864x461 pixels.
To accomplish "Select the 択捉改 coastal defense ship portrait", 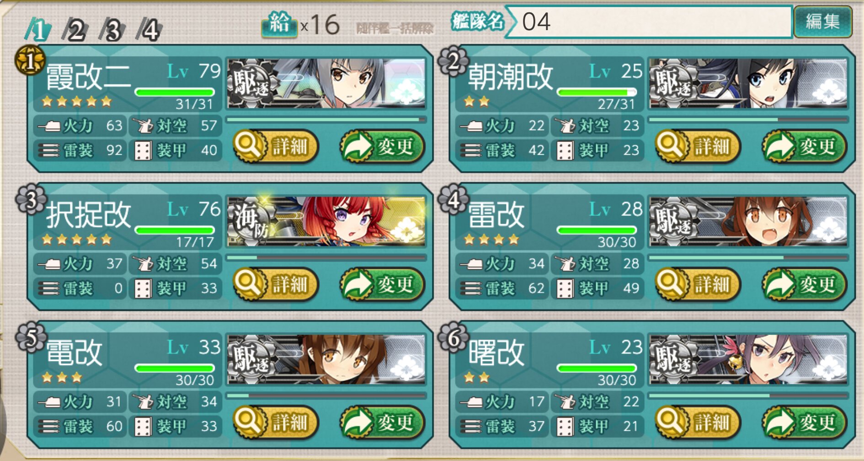I will 327,221.
